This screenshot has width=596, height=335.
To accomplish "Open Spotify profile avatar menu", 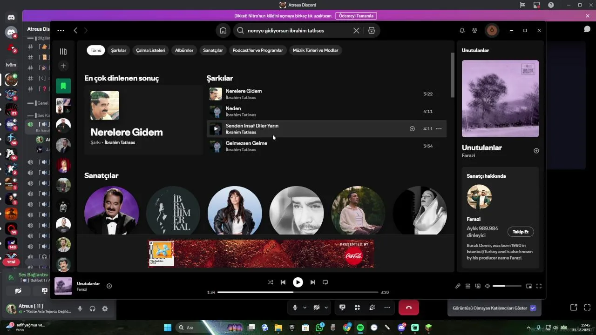I will [492, 30].
